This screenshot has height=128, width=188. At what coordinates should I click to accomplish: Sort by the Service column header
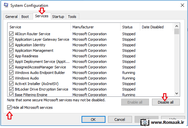click(39, 27)
